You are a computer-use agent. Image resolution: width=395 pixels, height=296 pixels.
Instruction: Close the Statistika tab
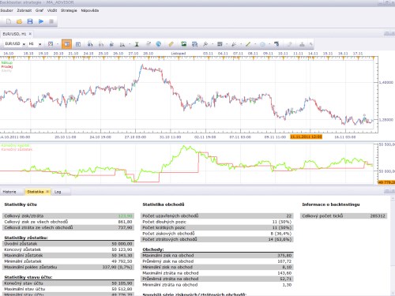(47, 192)
